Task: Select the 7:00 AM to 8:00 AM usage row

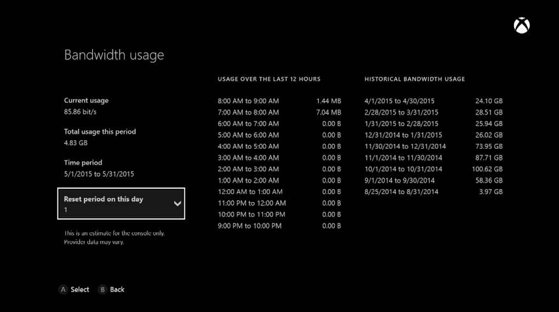Action: pos(279,113)
